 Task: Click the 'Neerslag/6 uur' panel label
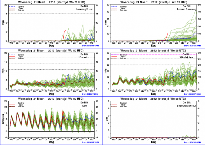click(85, 9)
